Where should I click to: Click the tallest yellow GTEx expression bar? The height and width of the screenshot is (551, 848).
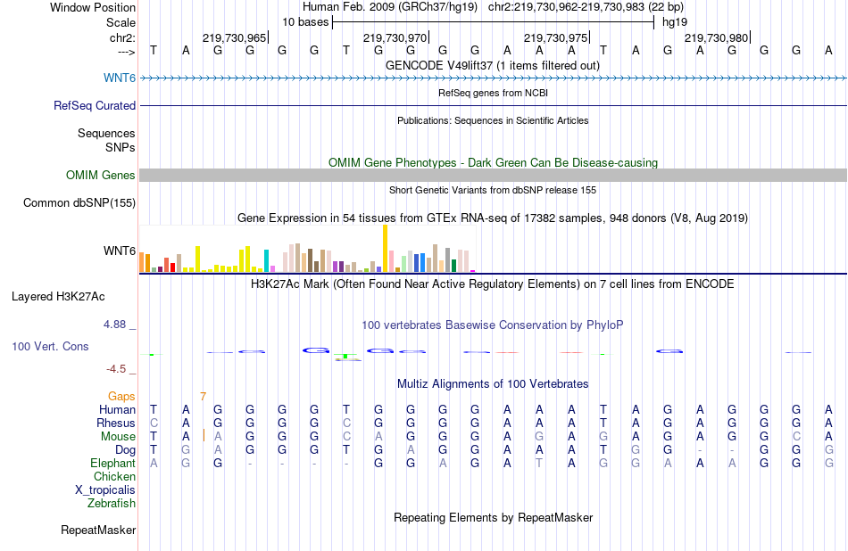click(x=385, y=249)
